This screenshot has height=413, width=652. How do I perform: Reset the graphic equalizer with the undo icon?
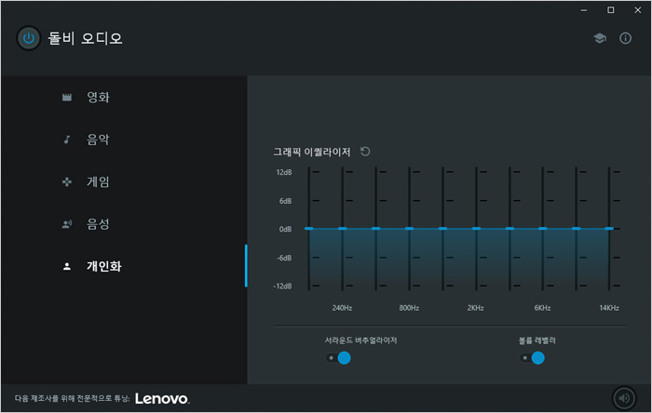(365, 152)
